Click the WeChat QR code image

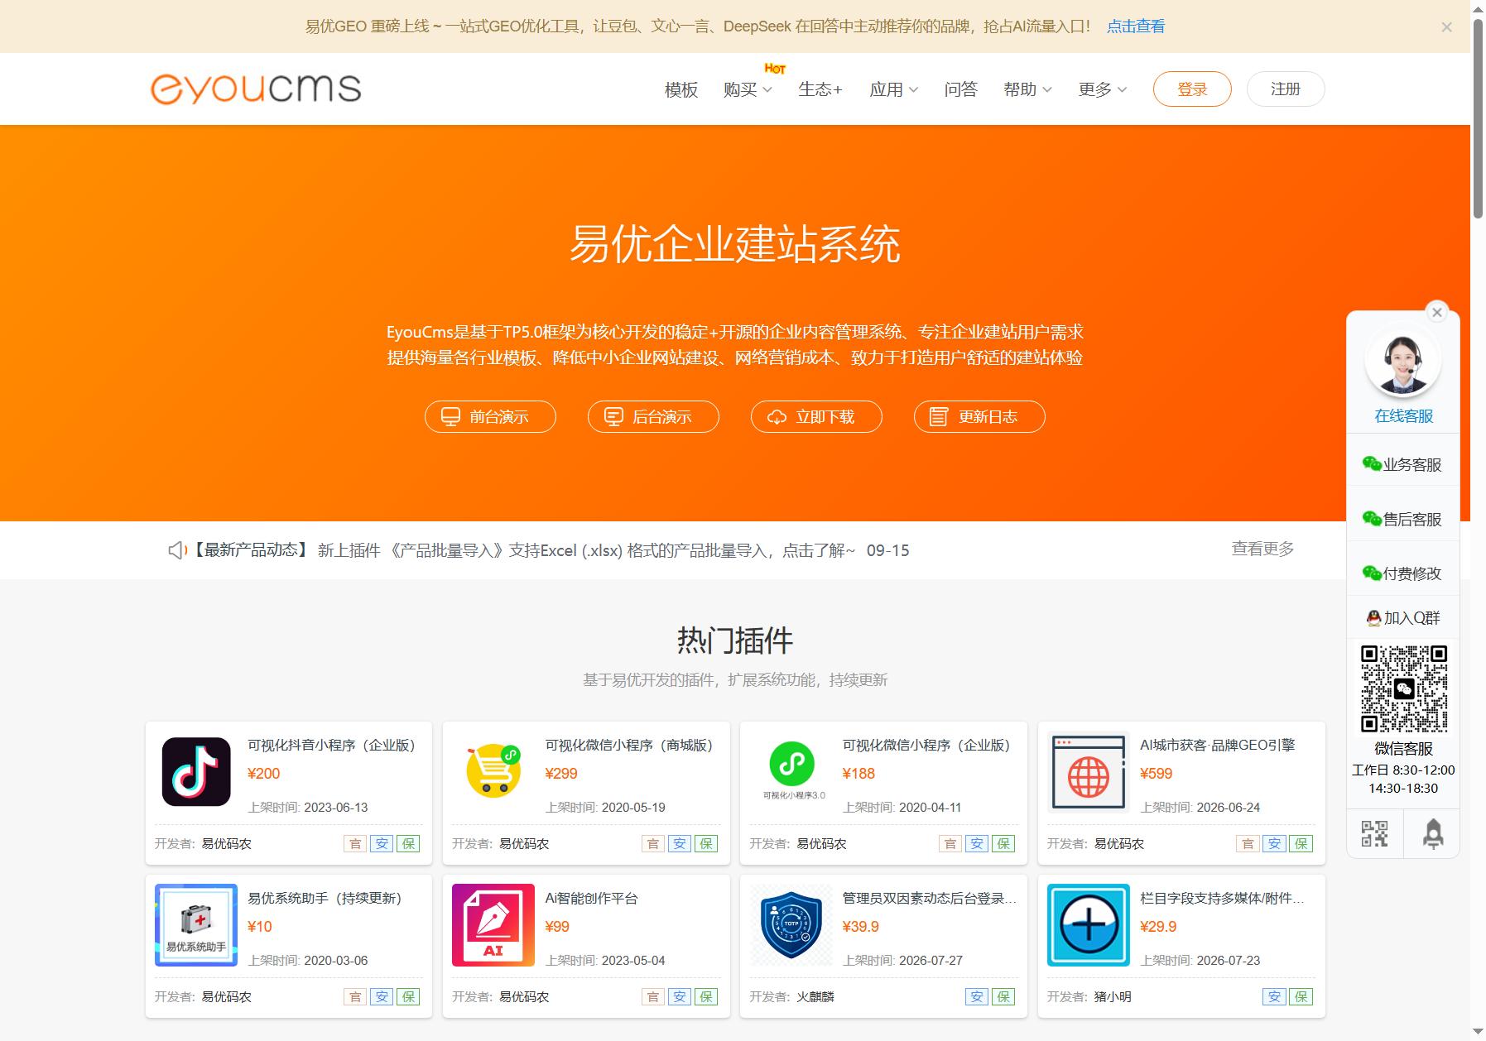[1404, 688]
